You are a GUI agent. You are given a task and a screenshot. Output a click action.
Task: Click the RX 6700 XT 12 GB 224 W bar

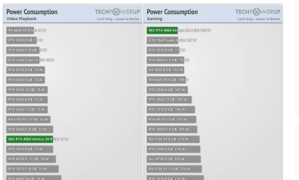pos(174,169)
